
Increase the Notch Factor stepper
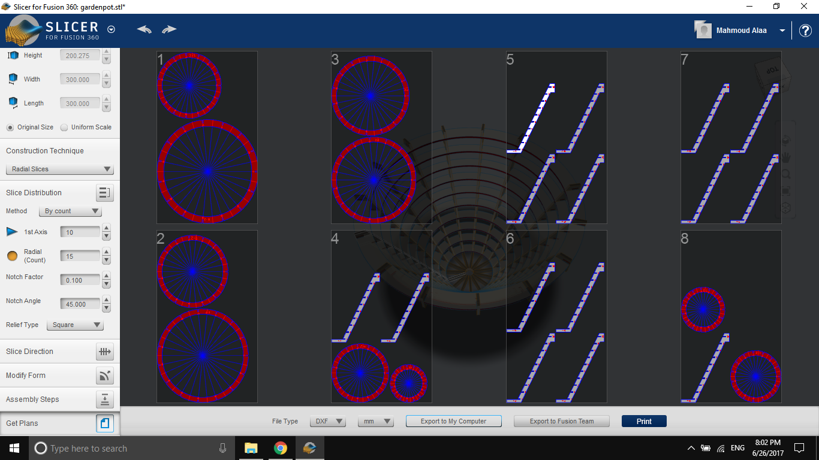(106, 276)
